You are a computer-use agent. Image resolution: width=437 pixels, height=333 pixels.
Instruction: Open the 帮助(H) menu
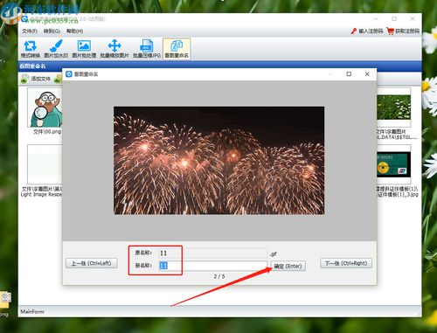(74, 31)
